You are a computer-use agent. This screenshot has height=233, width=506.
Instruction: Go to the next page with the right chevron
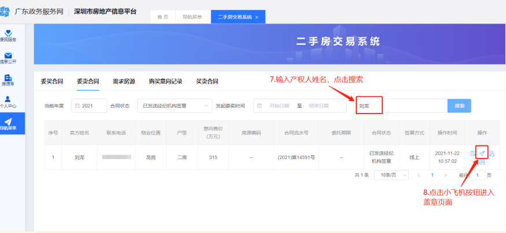(446, 175)
